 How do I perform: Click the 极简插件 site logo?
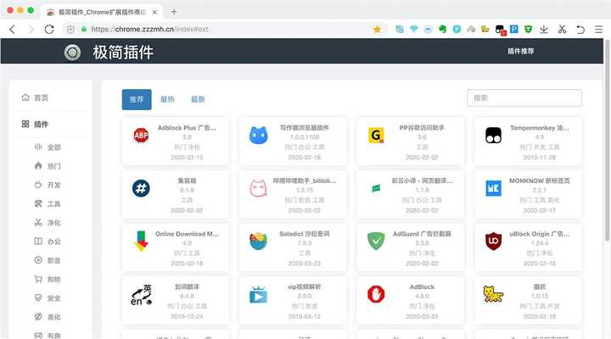(72, 53)
